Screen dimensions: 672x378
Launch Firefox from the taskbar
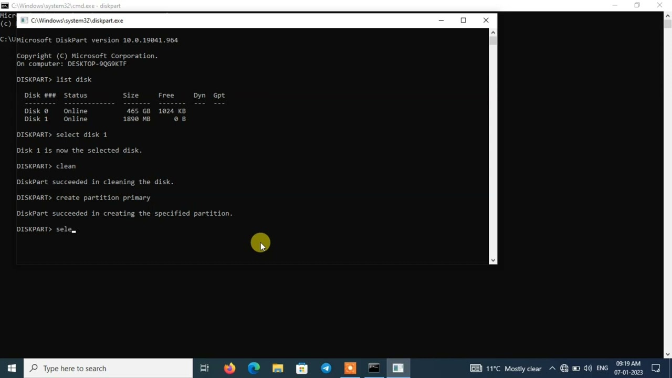coord(229,368)
